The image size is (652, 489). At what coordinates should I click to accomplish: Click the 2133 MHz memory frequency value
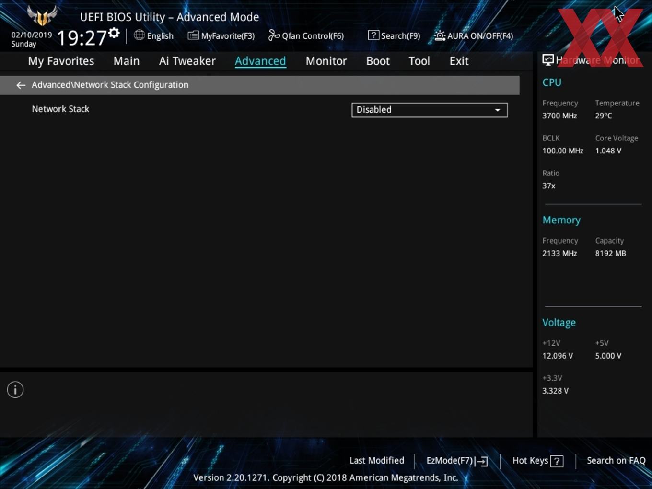[x=559, y=253]
